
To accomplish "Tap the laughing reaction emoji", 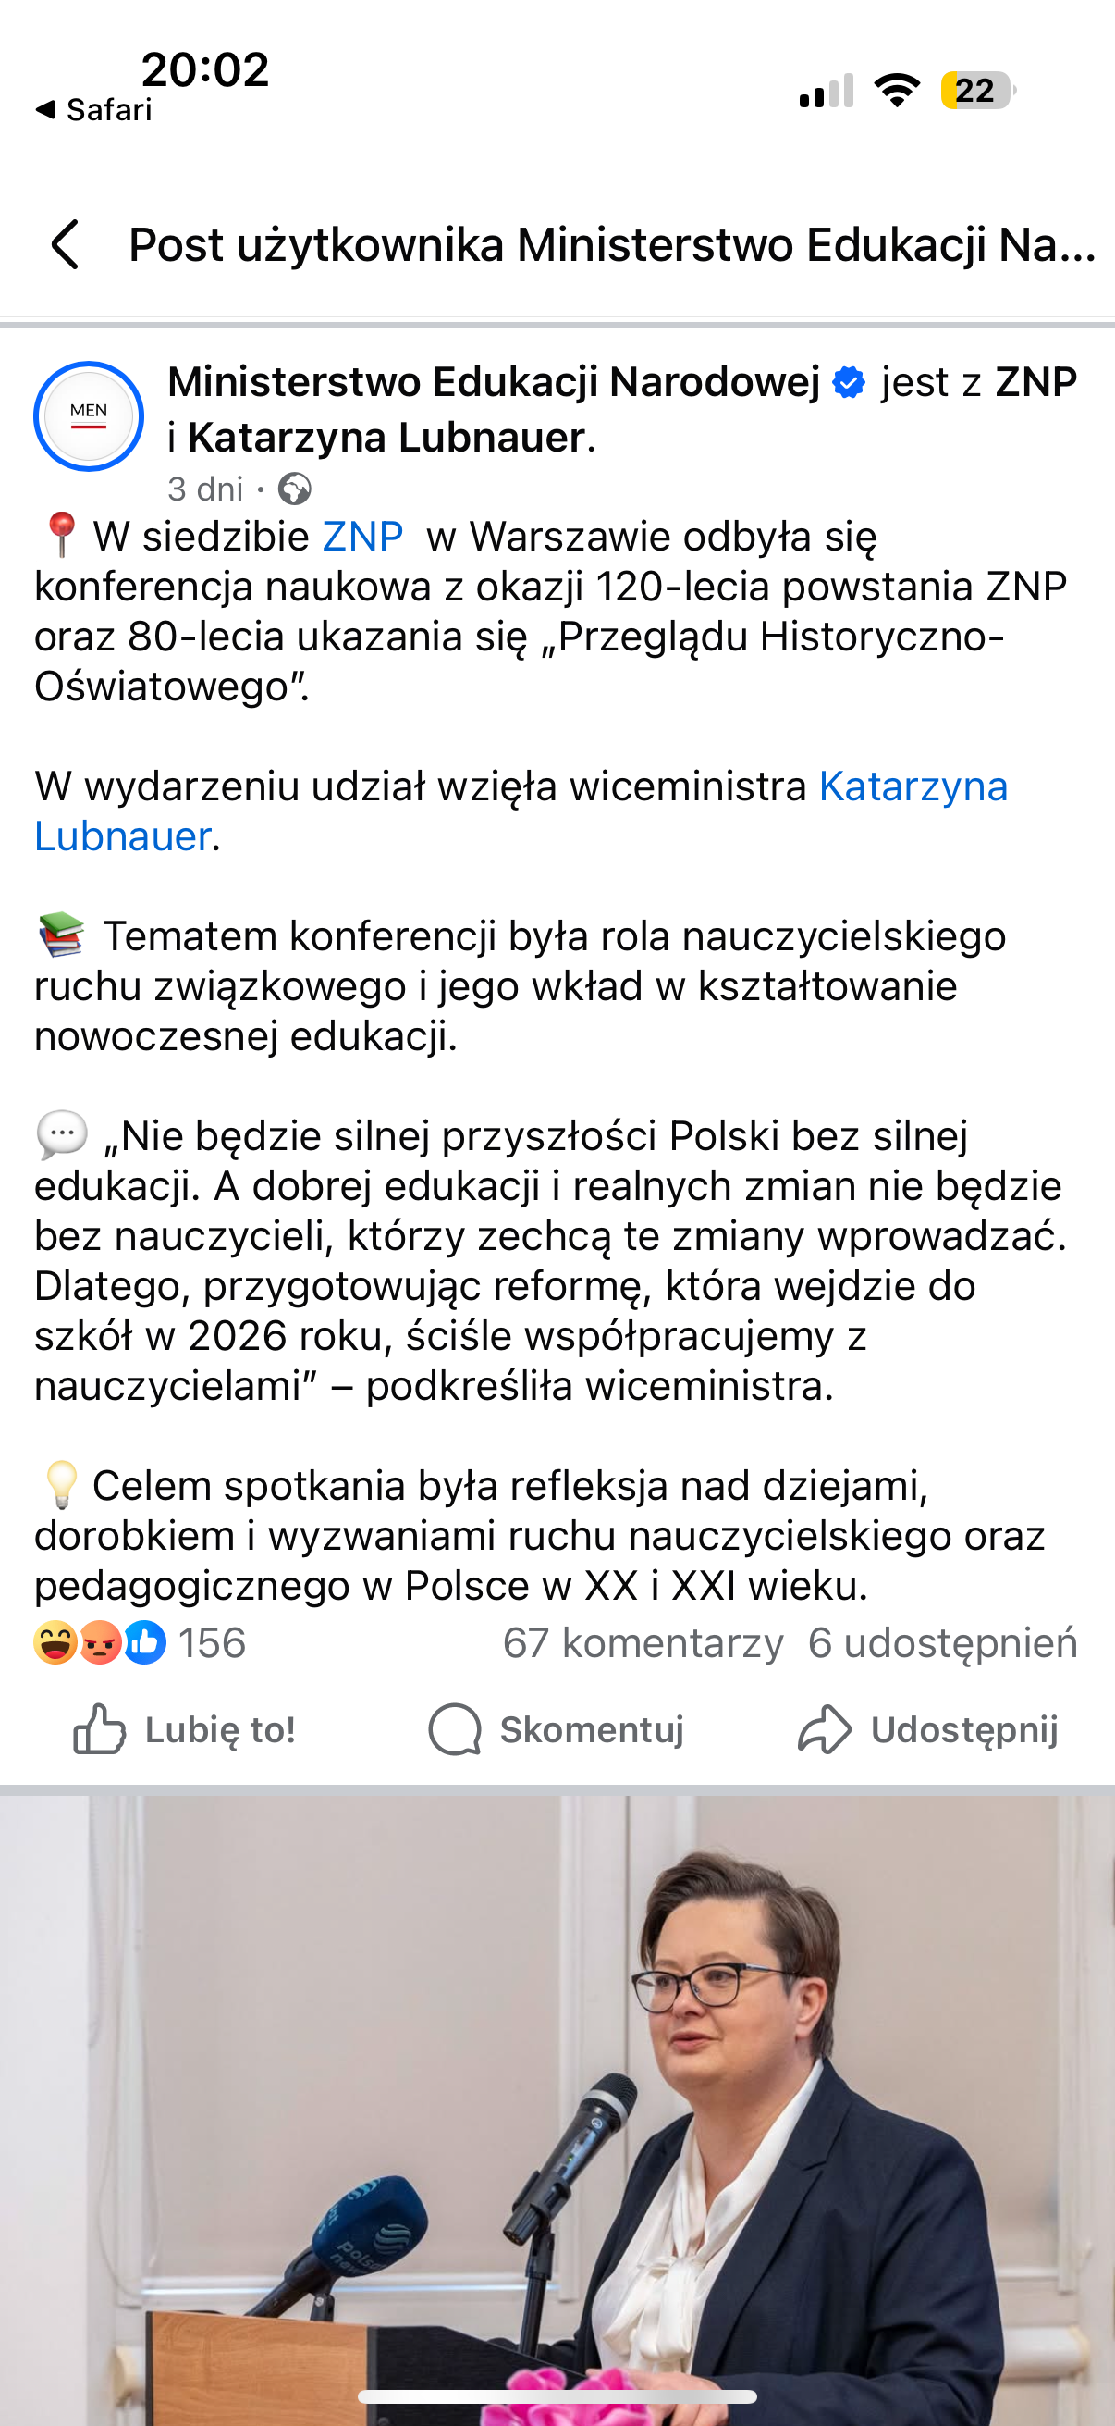I will click(x=55, y=1643).
